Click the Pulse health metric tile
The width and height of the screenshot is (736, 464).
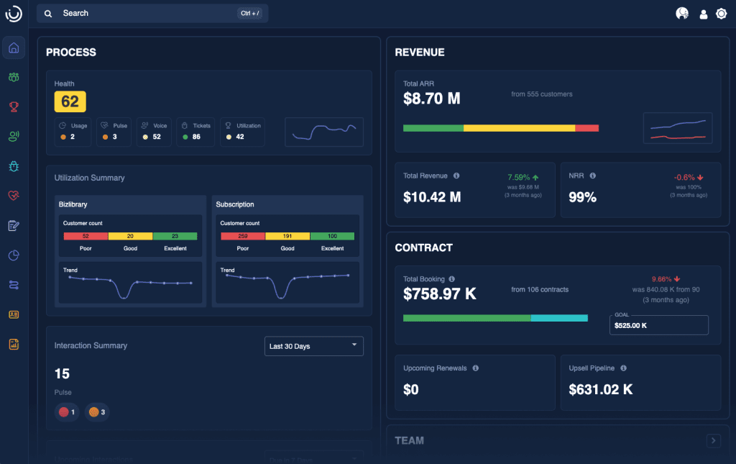point(114,132)
